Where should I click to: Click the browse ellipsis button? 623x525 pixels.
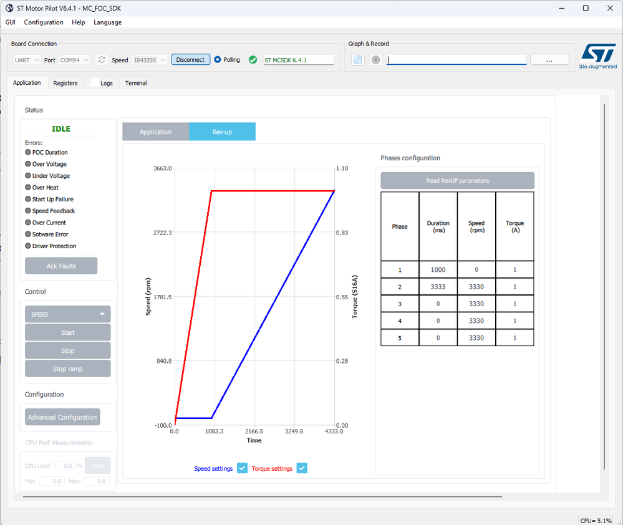point(549,60)
